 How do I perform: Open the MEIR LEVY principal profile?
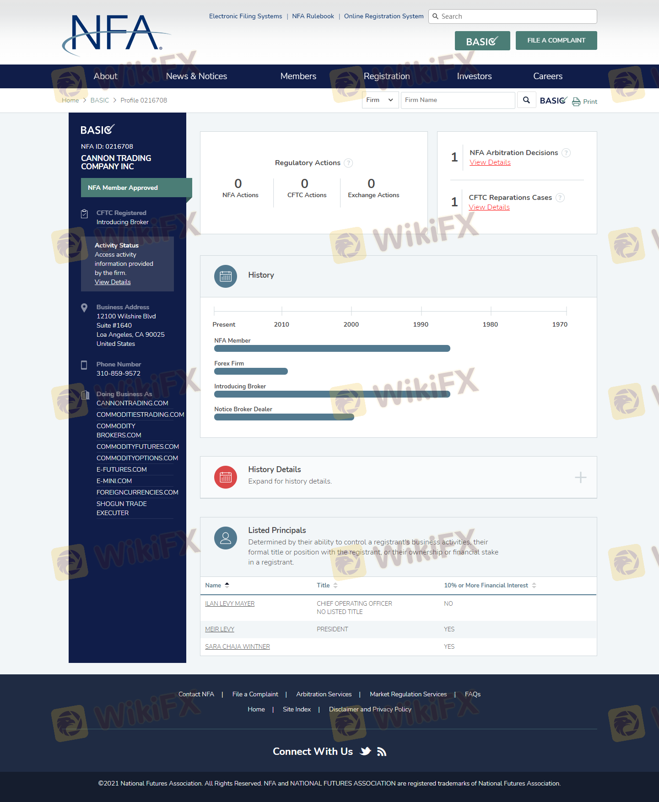[x=220, y=629]
